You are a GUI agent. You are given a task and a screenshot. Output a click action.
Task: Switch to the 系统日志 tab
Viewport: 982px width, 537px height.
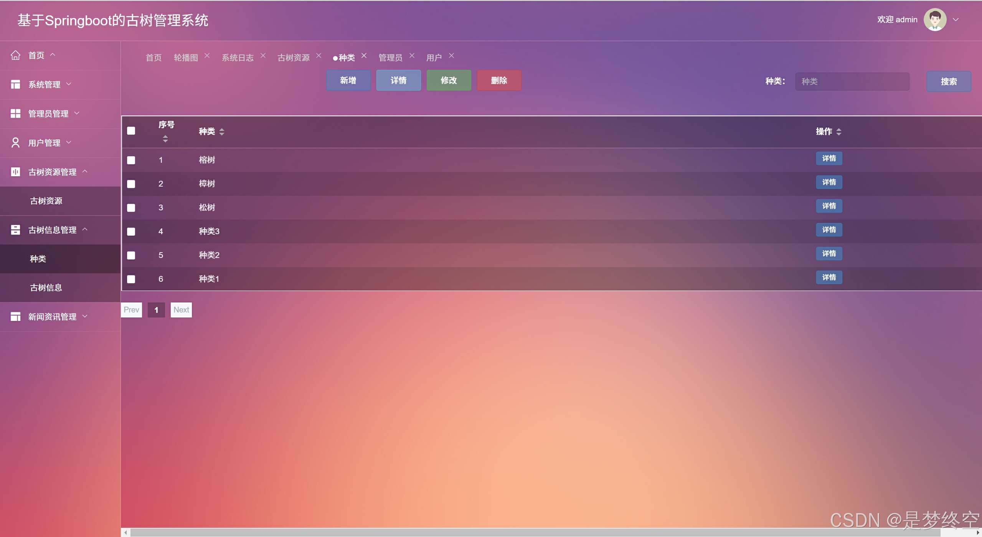click(238, 58)
